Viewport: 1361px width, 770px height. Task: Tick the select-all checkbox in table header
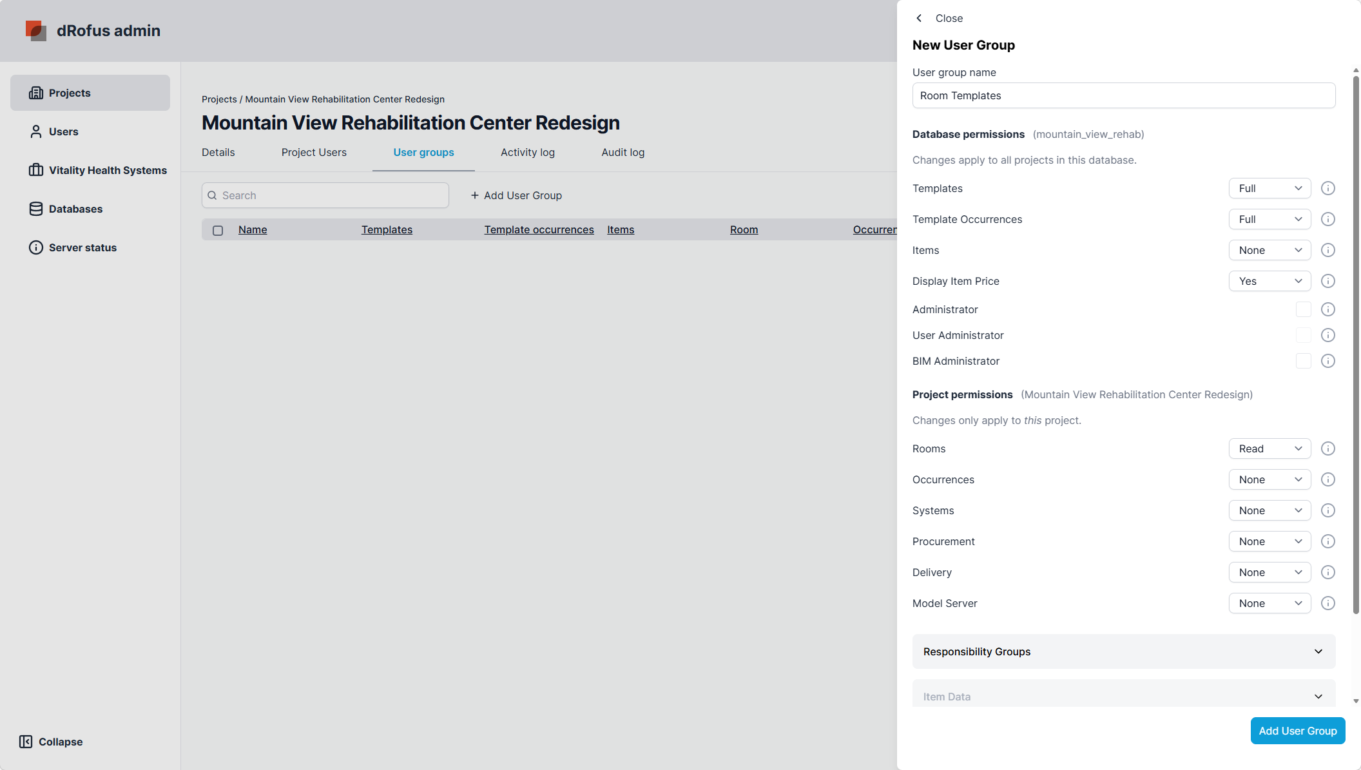[218, 230]
